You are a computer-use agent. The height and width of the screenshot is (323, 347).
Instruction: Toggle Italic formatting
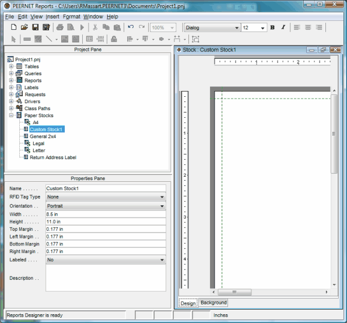click(x=283, y=27)
